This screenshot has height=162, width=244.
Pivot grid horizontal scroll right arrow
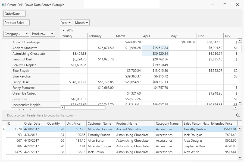235,107
